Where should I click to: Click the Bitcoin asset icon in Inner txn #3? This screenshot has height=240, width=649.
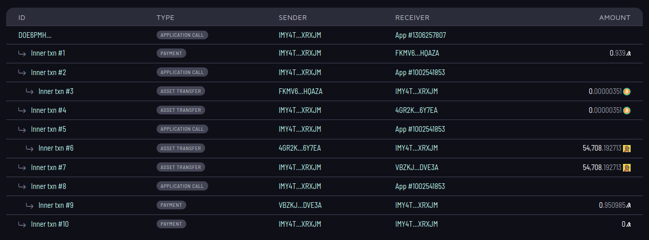point(627,91)
